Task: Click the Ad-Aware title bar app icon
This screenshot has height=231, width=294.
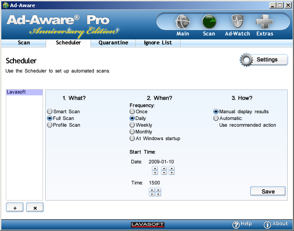Action: pos(6,5)
